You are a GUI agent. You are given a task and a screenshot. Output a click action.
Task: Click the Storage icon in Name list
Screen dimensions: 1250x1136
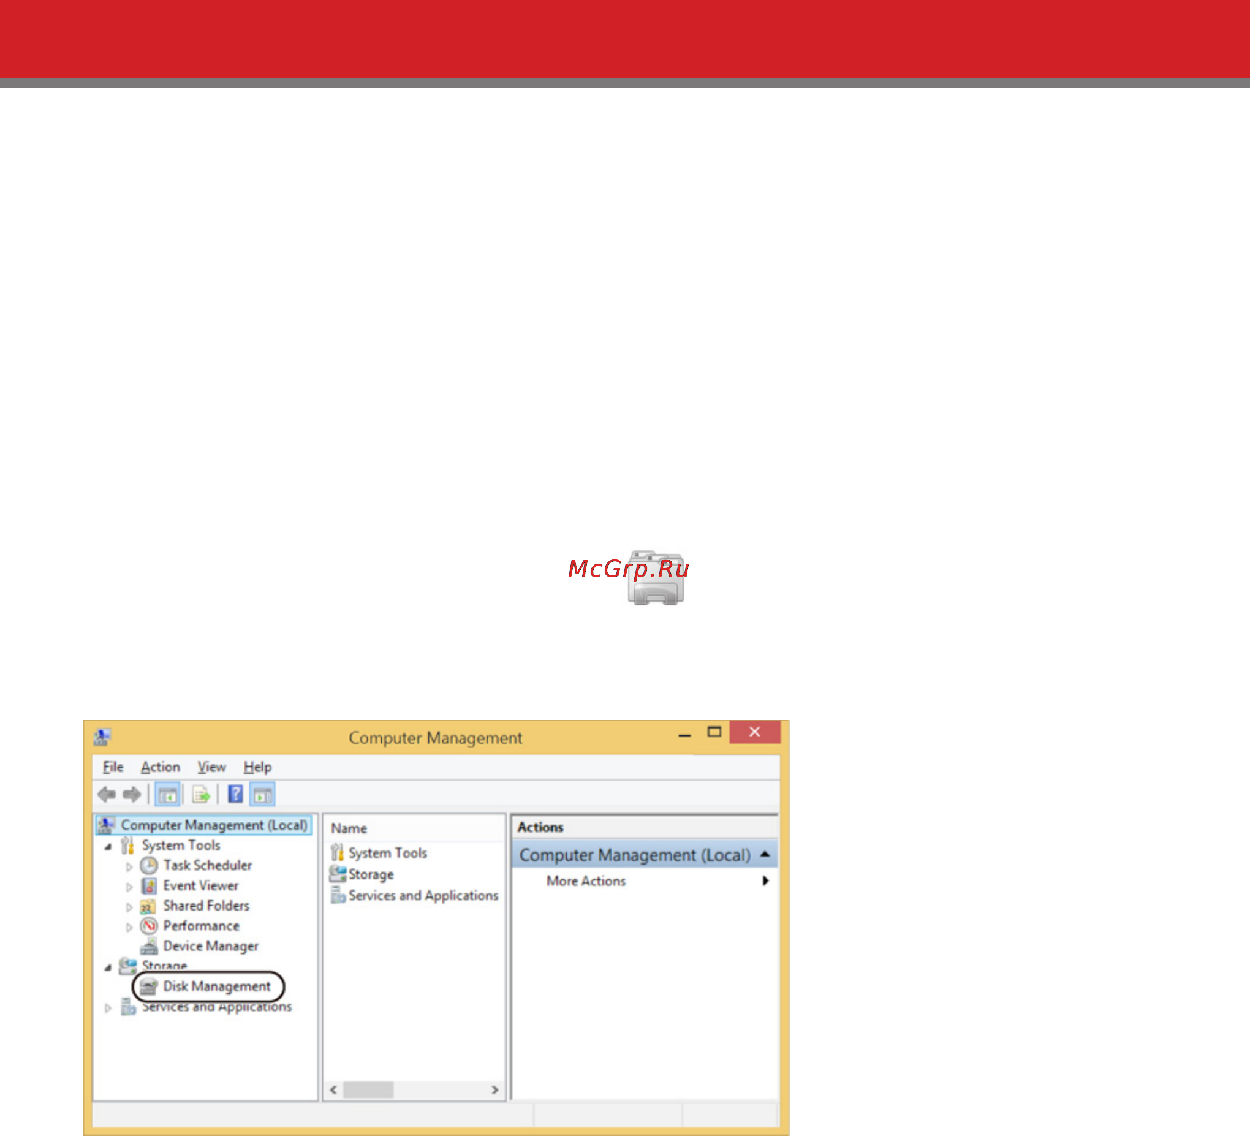point(338,874)
